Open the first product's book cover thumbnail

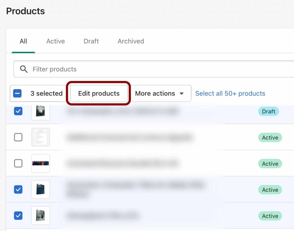click(40, 111)
